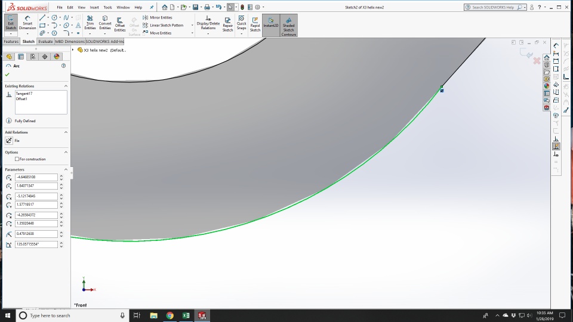Viewport: 573px width, 322px height.
Task: Toggle the For construction checkbox
Action: pos(17,159)
